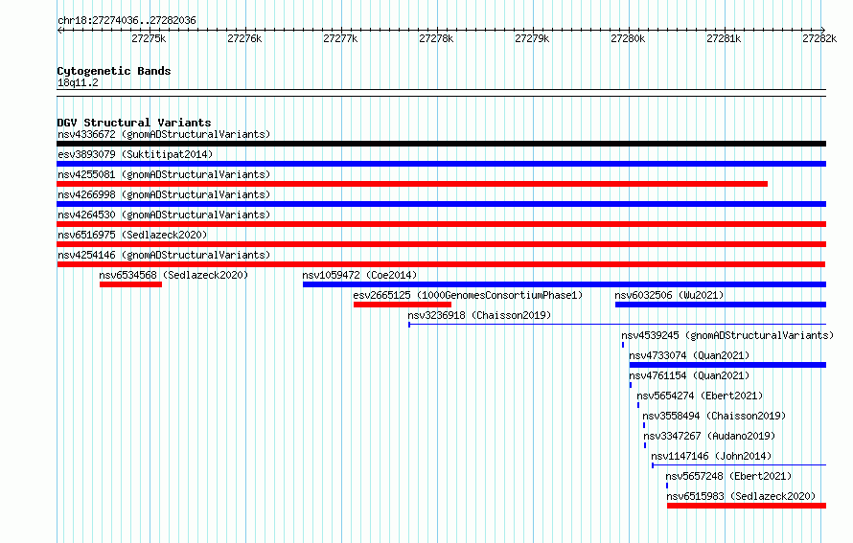Click the blue esv3893079 variant bar
853x543 pixels.
[441, 164]
